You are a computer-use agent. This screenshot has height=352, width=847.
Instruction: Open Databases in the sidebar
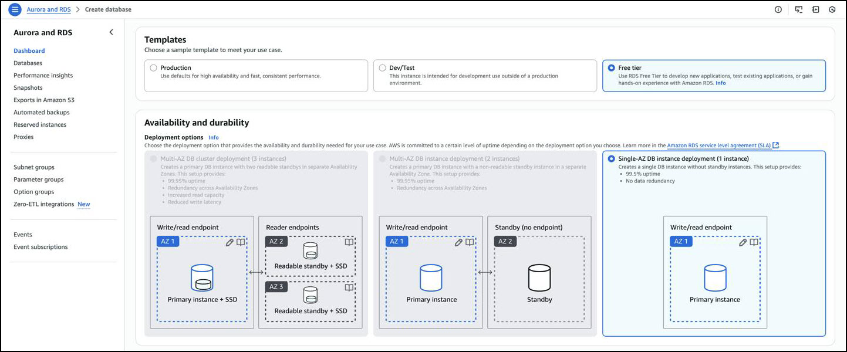(28, 63)
